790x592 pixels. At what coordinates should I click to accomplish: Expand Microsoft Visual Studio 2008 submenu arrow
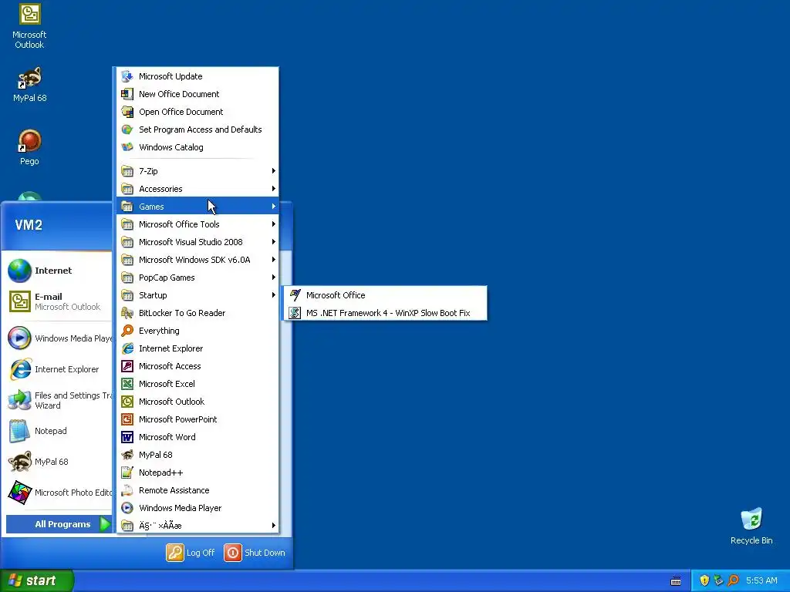[x=274, y=241]
